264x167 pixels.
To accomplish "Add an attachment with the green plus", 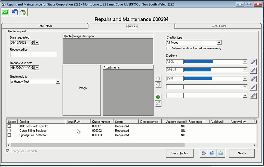I will (158, 97).
